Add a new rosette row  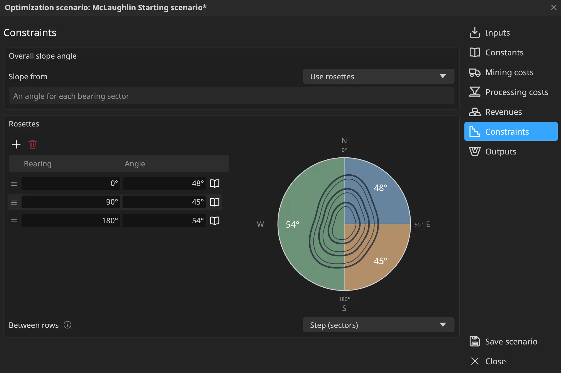click(16, 144)
